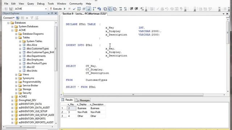Open the Query menu
This screenshot has width=232, height=130.
tap(30, 4)
